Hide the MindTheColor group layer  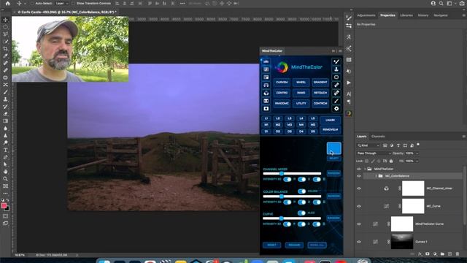pyautogui.click(x=359, y=169)
